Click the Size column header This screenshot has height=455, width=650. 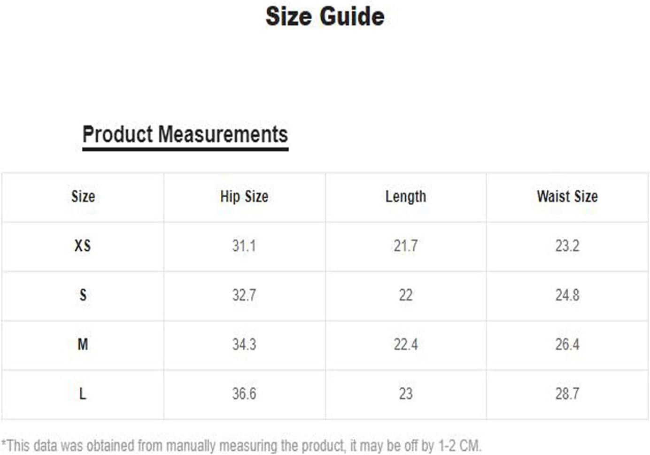click(x=83, y=196)
